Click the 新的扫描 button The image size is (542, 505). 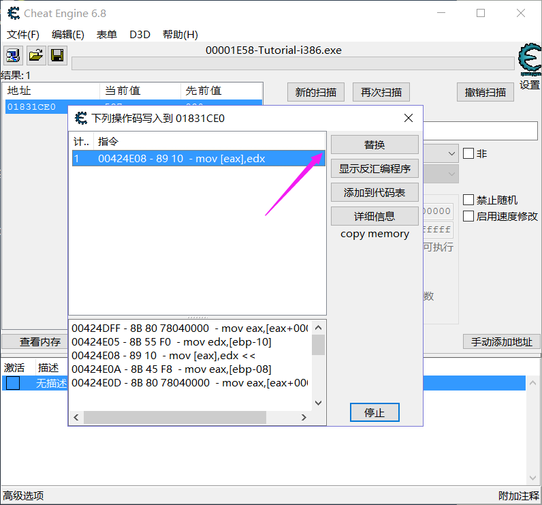[315, 92]
